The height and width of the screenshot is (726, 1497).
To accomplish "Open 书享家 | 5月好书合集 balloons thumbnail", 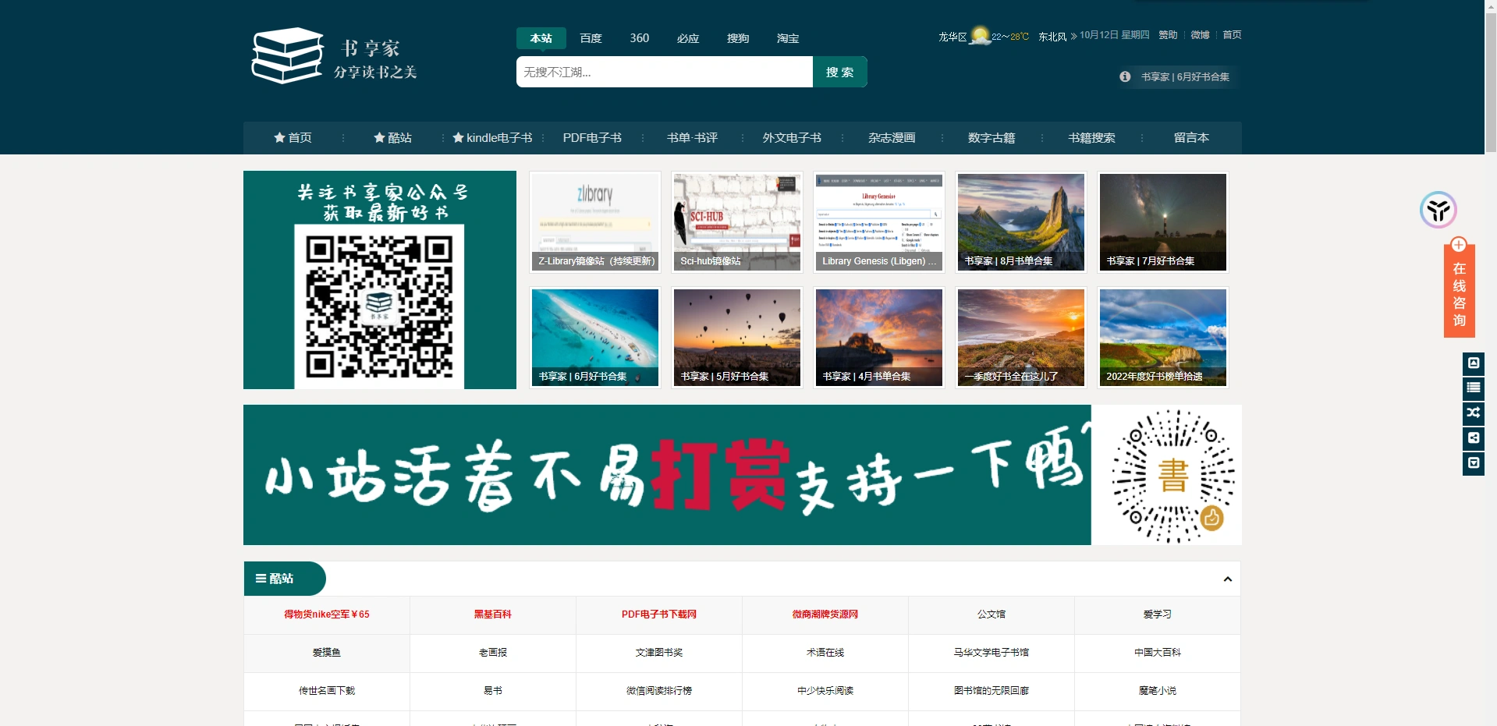I will point(737,338).
